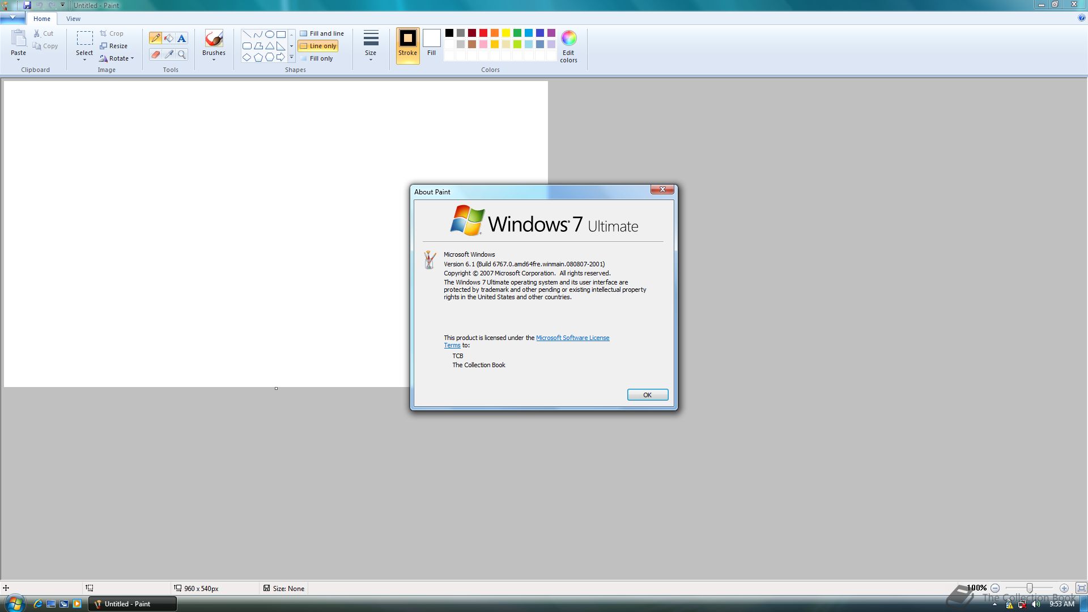Click the Cut scissors command
The image size is (1088, 612).
click(43, 33)
